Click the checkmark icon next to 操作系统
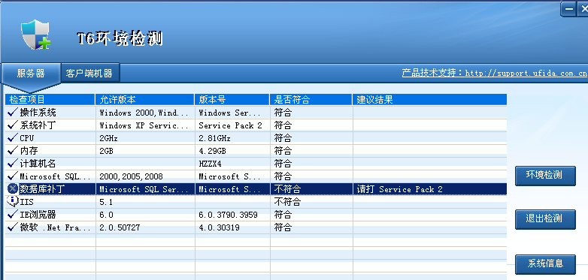 coord(13,112)
